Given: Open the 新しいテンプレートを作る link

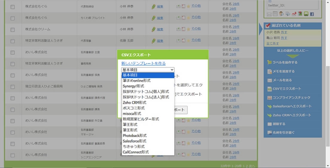Looking at the screenshot, I should coord(143,63).
